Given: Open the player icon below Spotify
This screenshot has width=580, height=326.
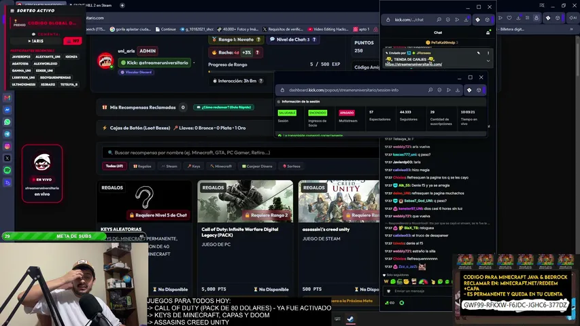Looking at the screenshot, I should (7, 183).
